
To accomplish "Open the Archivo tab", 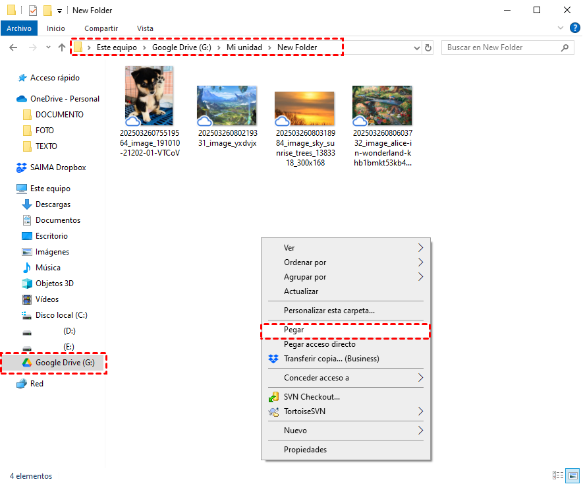I will (x=19, y=28).
